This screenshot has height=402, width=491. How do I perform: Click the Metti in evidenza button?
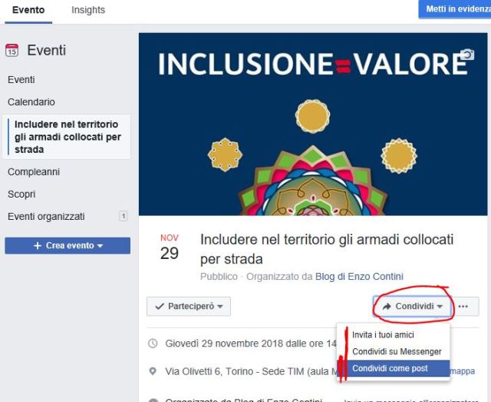pos(455,9)
